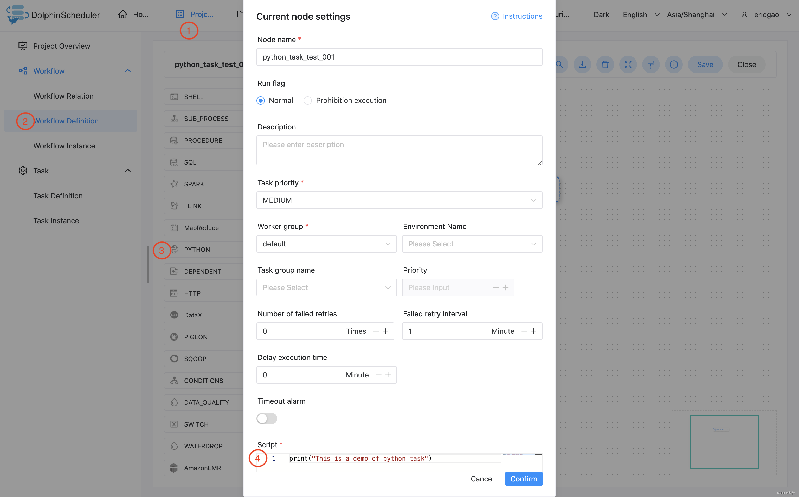Screen dimensions: 799x497
Task: Open Task Definition section
Action: coord(58,195)
